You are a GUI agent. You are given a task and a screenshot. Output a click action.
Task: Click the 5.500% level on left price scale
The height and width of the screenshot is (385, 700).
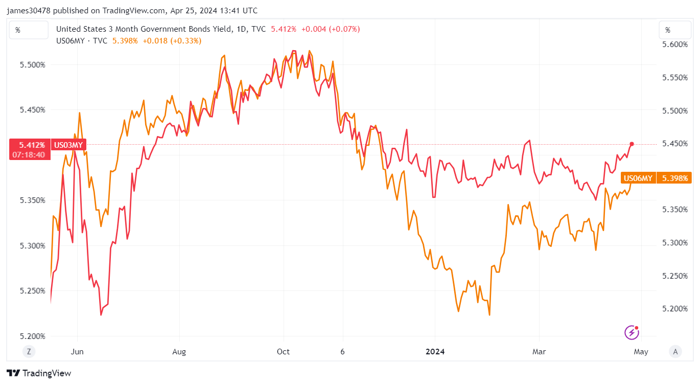[33, 65]
